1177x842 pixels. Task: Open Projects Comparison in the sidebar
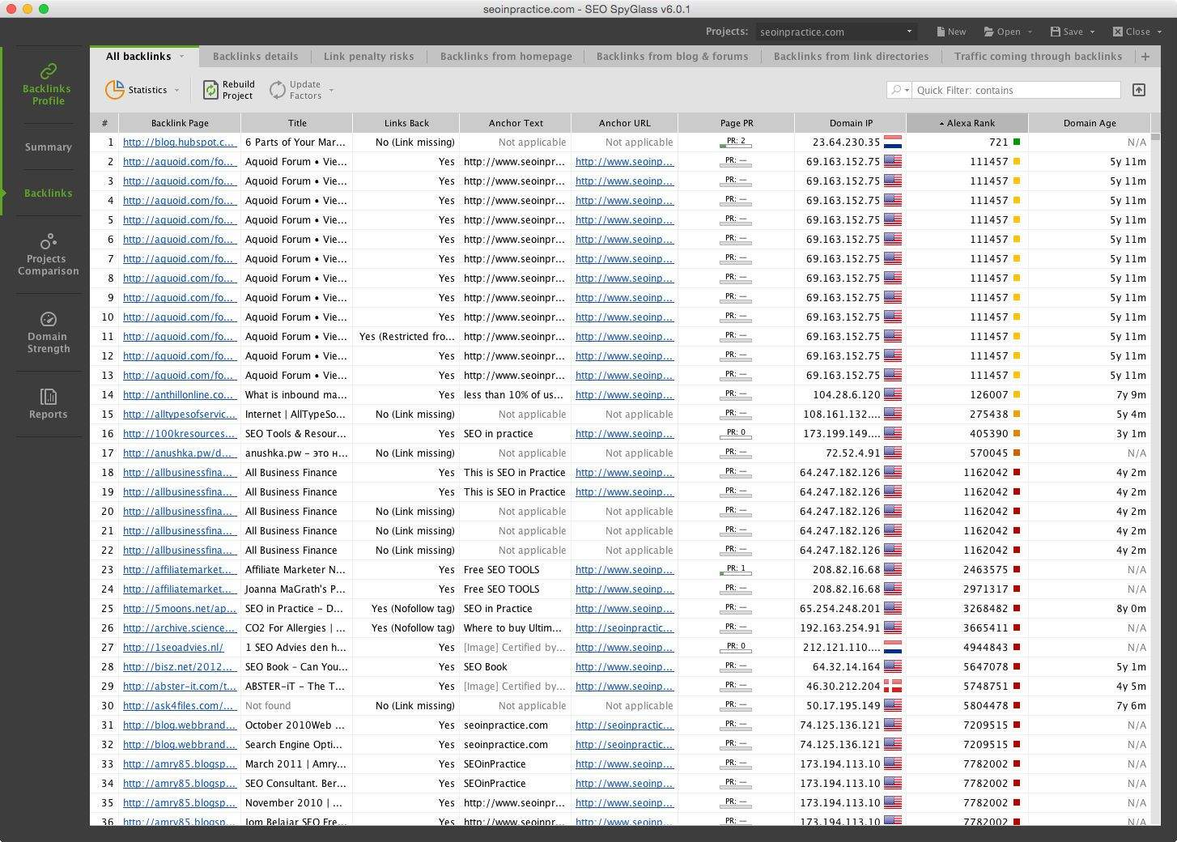48,254
